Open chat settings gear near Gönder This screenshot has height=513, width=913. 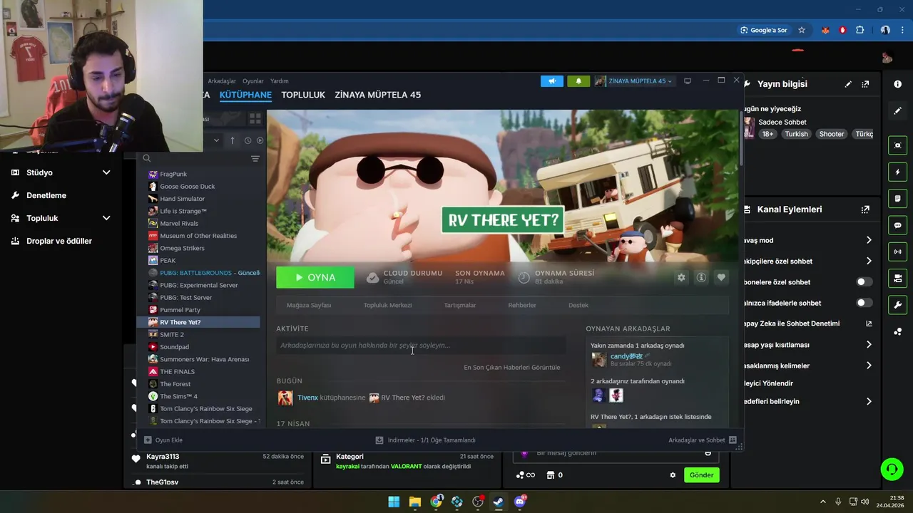673,475
